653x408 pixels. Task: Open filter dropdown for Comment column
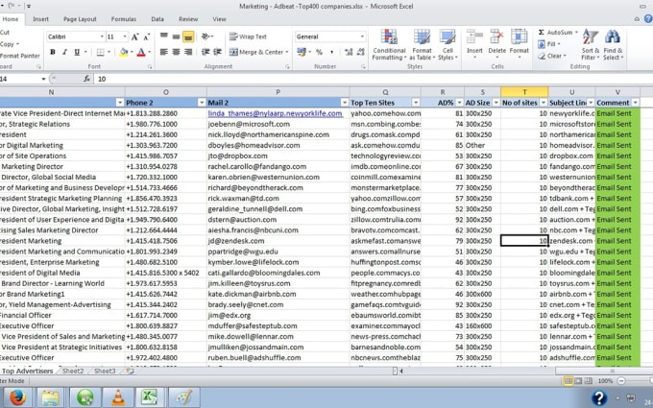point(635,103)
